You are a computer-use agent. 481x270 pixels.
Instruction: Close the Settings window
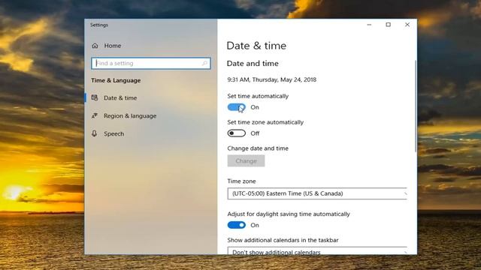coord(407,25)
